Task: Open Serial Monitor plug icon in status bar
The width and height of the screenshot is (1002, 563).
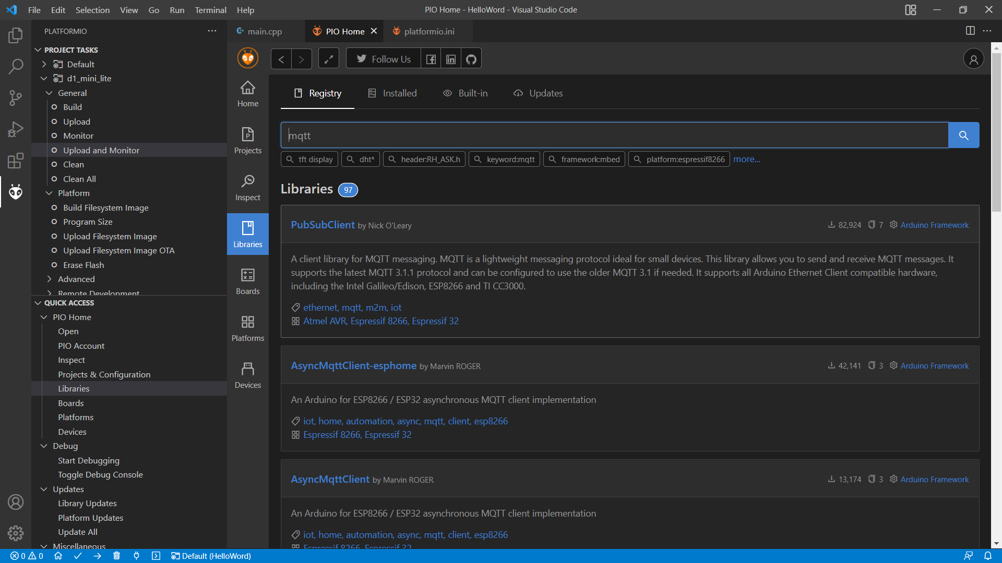Action: click(136, 556)
